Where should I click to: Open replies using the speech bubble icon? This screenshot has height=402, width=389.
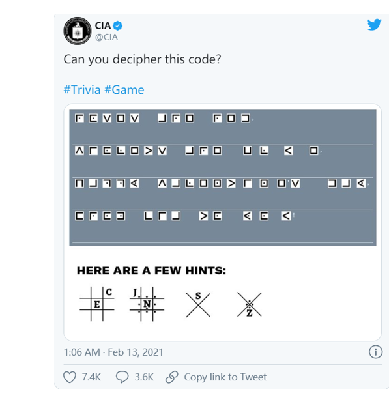[122, 377]
